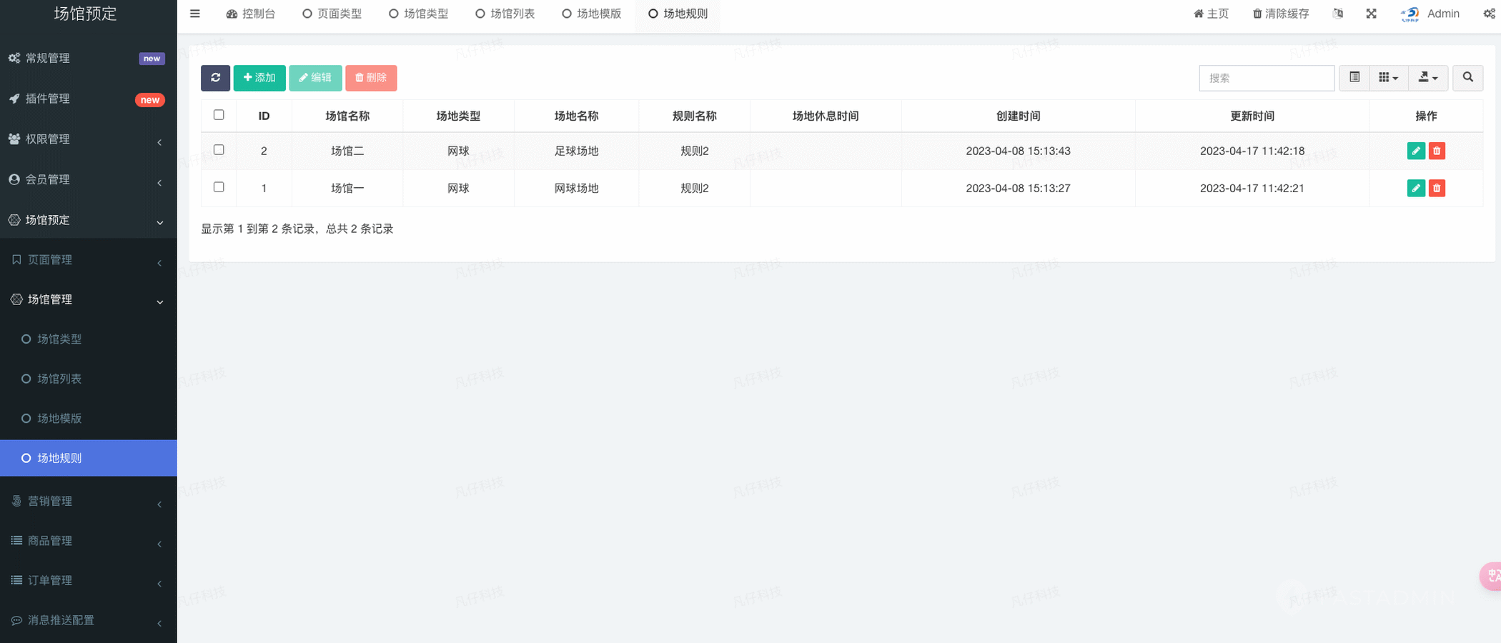The image size is (1501, 643).
Task: Click the language switch icon in header
Action: pos(1338,14)
